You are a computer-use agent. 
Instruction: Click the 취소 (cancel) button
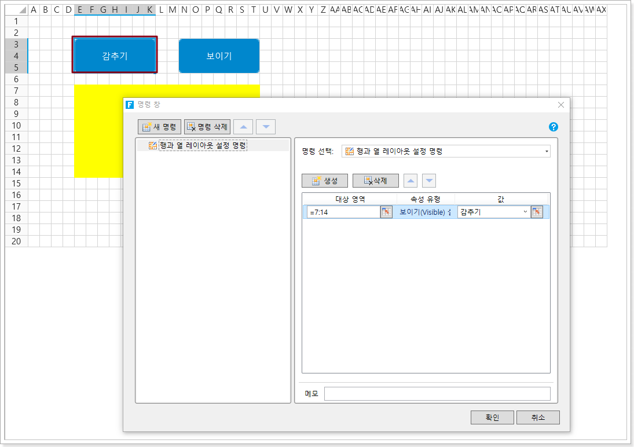(538, 417)
